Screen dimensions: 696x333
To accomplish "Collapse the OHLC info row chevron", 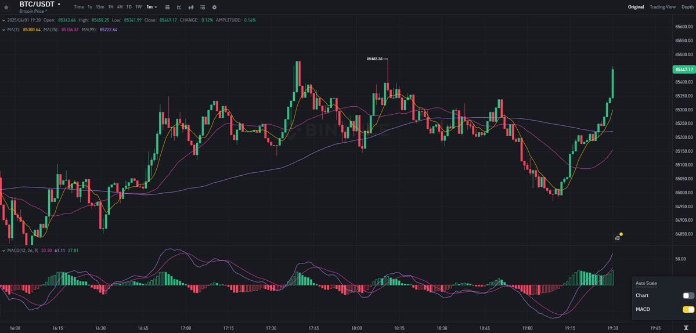I will 3,20.
